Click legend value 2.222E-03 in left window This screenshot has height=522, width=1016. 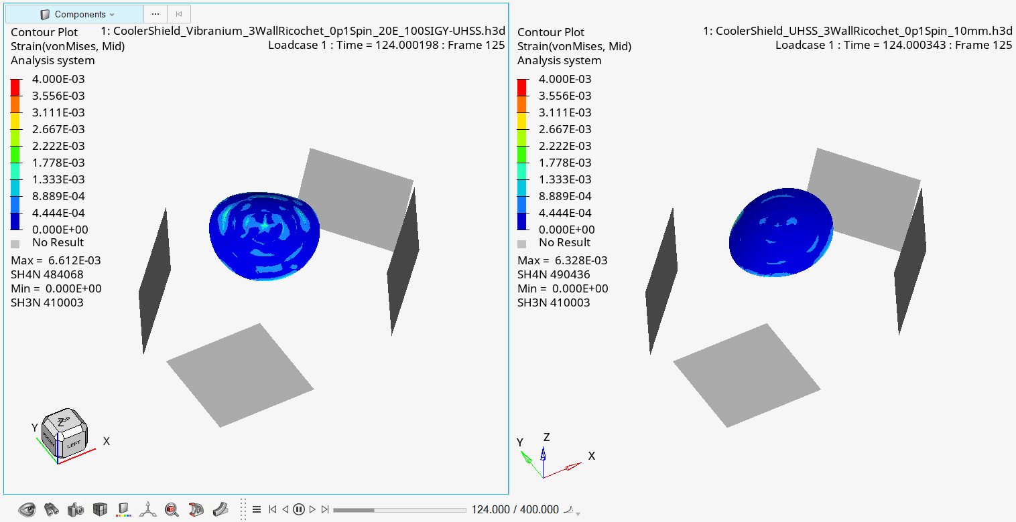(x=58, y=146)
